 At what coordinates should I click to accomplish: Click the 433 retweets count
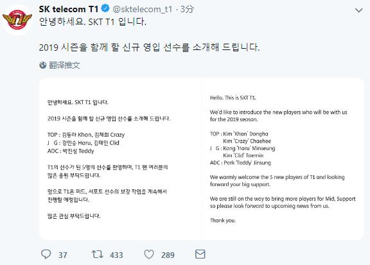[x=116, y=255]
